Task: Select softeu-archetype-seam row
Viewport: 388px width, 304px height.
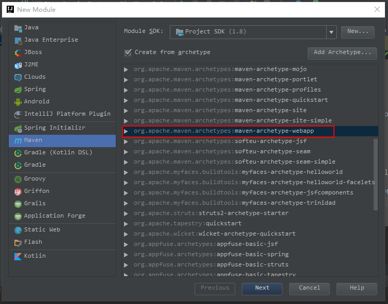Action: tap(250, 152)
